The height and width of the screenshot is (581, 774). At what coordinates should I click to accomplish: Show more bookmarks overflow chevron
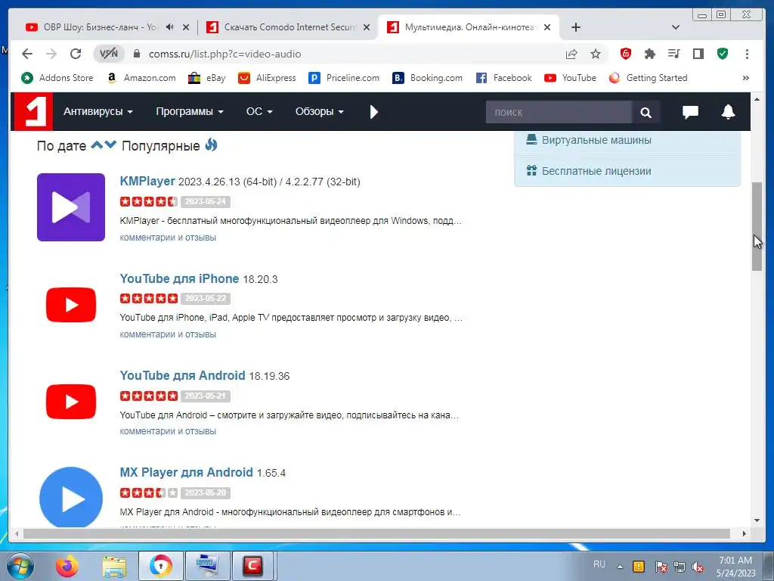[x=746, y=78]
